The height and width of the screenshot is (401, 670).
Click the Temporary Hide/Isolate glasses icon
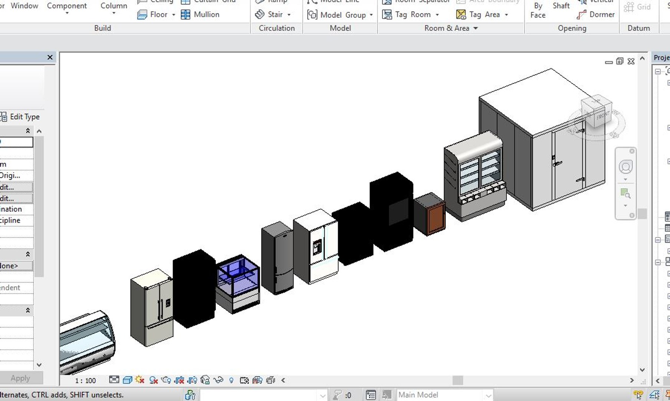point(218,380)
